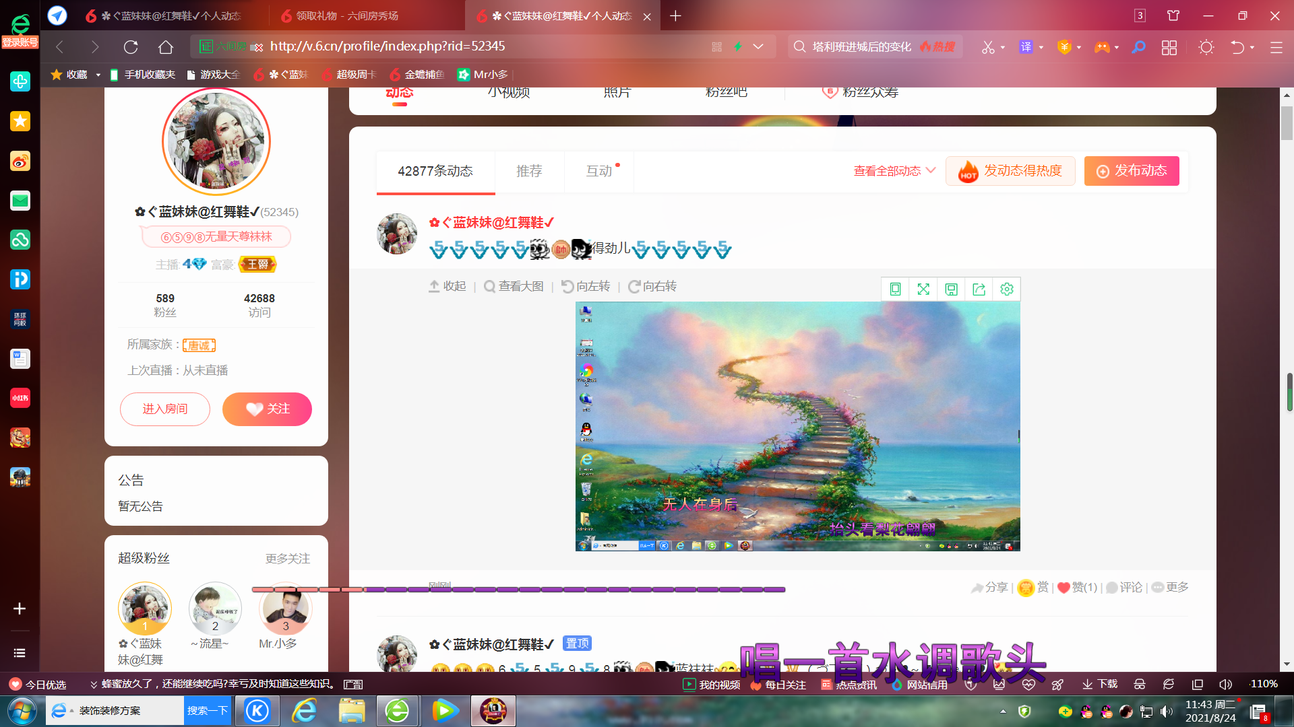Open the 更多关注 link
Viewport: 1294px width, 727px height.
pyautogui.click(x=288, y=559)
